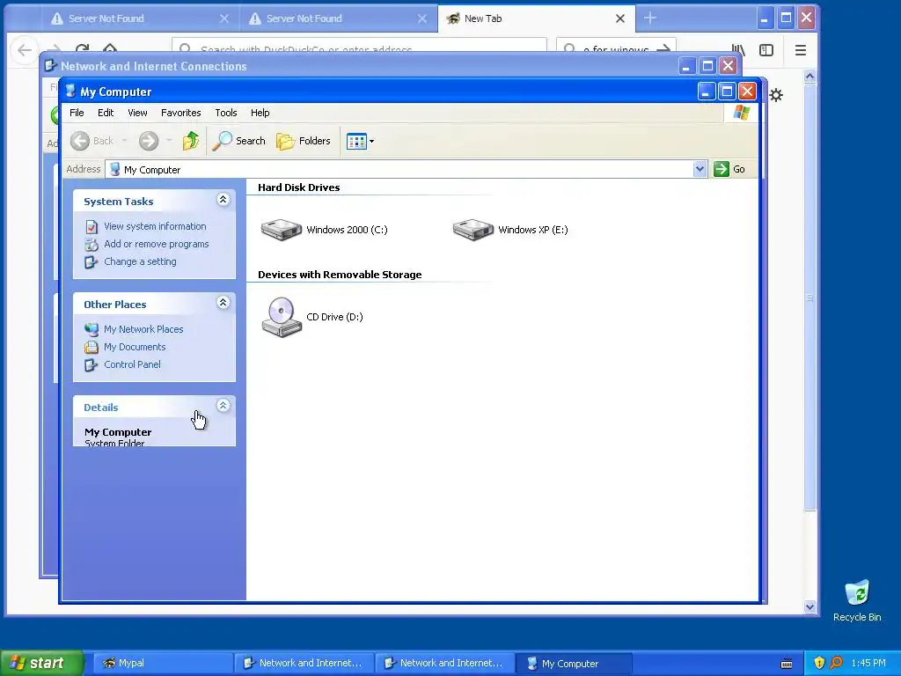Click the browser back arrow
The height and width of the screenshot is (676, 901).
point(24,50)
